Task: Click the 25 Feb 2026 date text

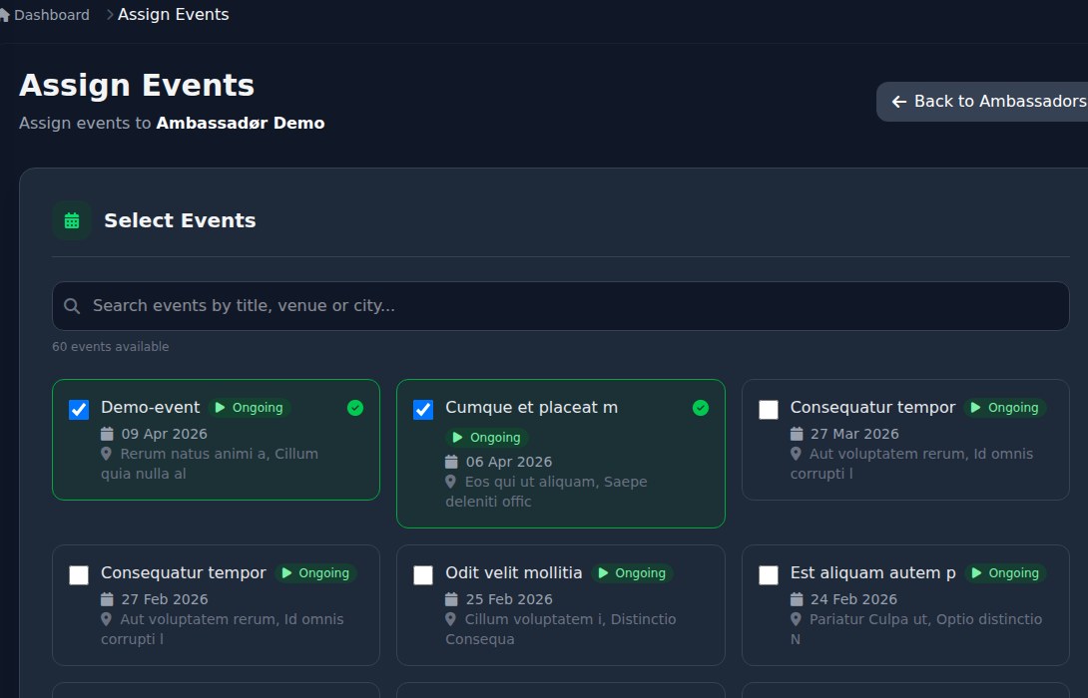Action: point(509,599)
